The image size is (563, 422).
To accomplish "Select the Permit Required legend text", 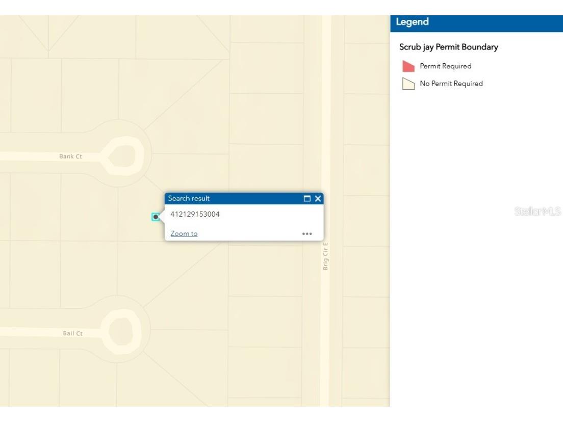I will point(445,66).
